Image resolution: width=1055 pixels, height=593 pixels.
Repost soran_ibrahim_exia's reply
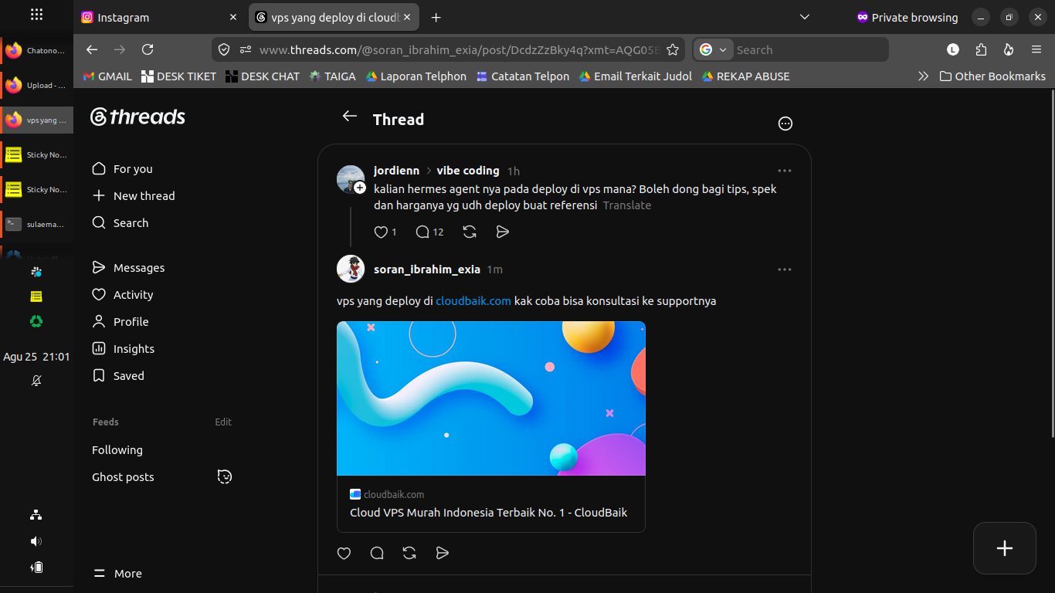coord(410,553)
